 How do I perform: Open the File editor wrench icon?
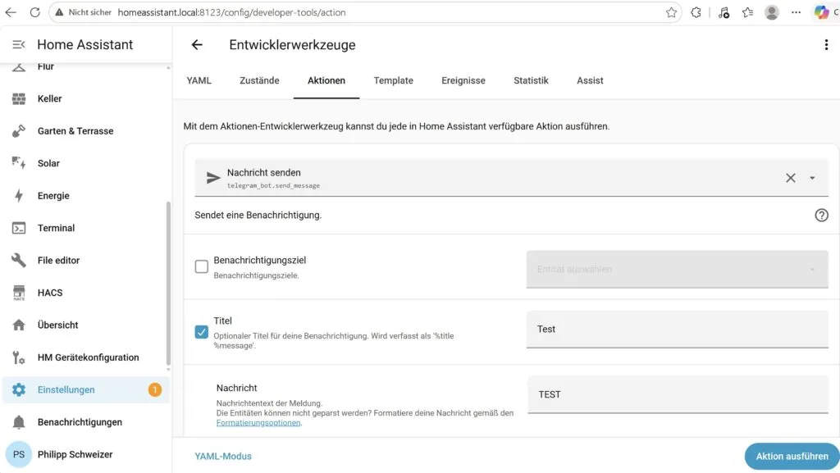pyautogui.click(x=19, y=260)
